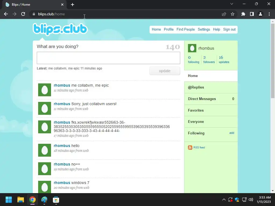Click the browser forward arrow
The height and width of the screenshot is (206, 275).
click(x=15, y=14)
